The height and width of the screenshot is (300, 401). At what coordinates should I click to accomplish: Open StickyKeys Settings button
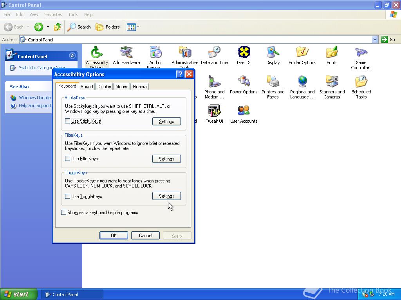(166, 121)
